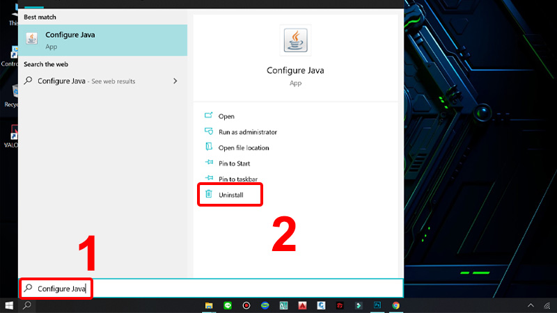Click the Configure Java title in details pane
The image size is (557, 313).
pos(295,70)
